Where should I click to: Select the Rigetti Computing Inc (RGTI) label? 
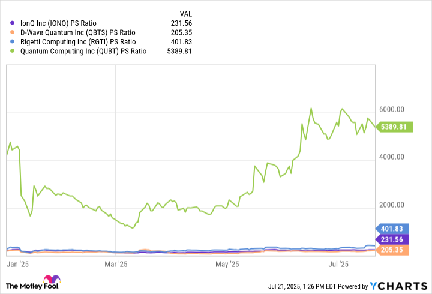pos(77,42)
